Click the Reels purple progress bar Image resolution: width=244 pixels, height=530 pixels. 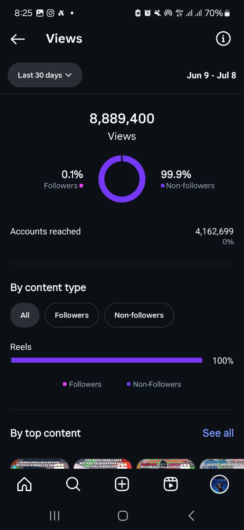tap(107, 360)
